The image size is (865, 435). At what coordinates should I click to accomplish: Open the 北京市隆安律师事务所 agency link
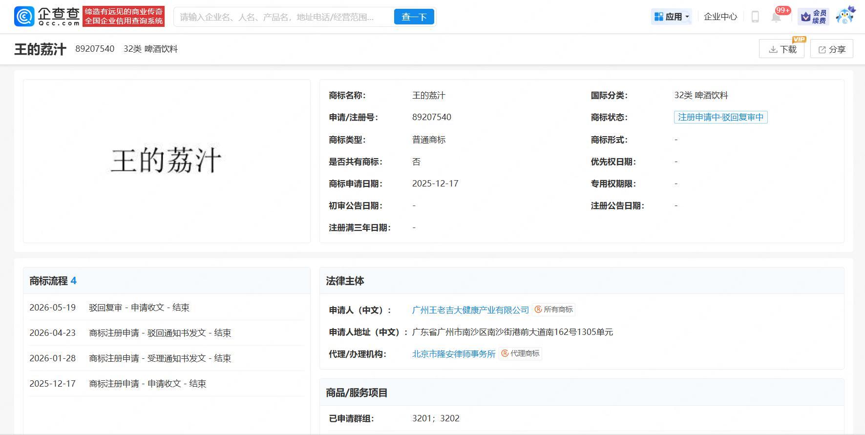454,354
